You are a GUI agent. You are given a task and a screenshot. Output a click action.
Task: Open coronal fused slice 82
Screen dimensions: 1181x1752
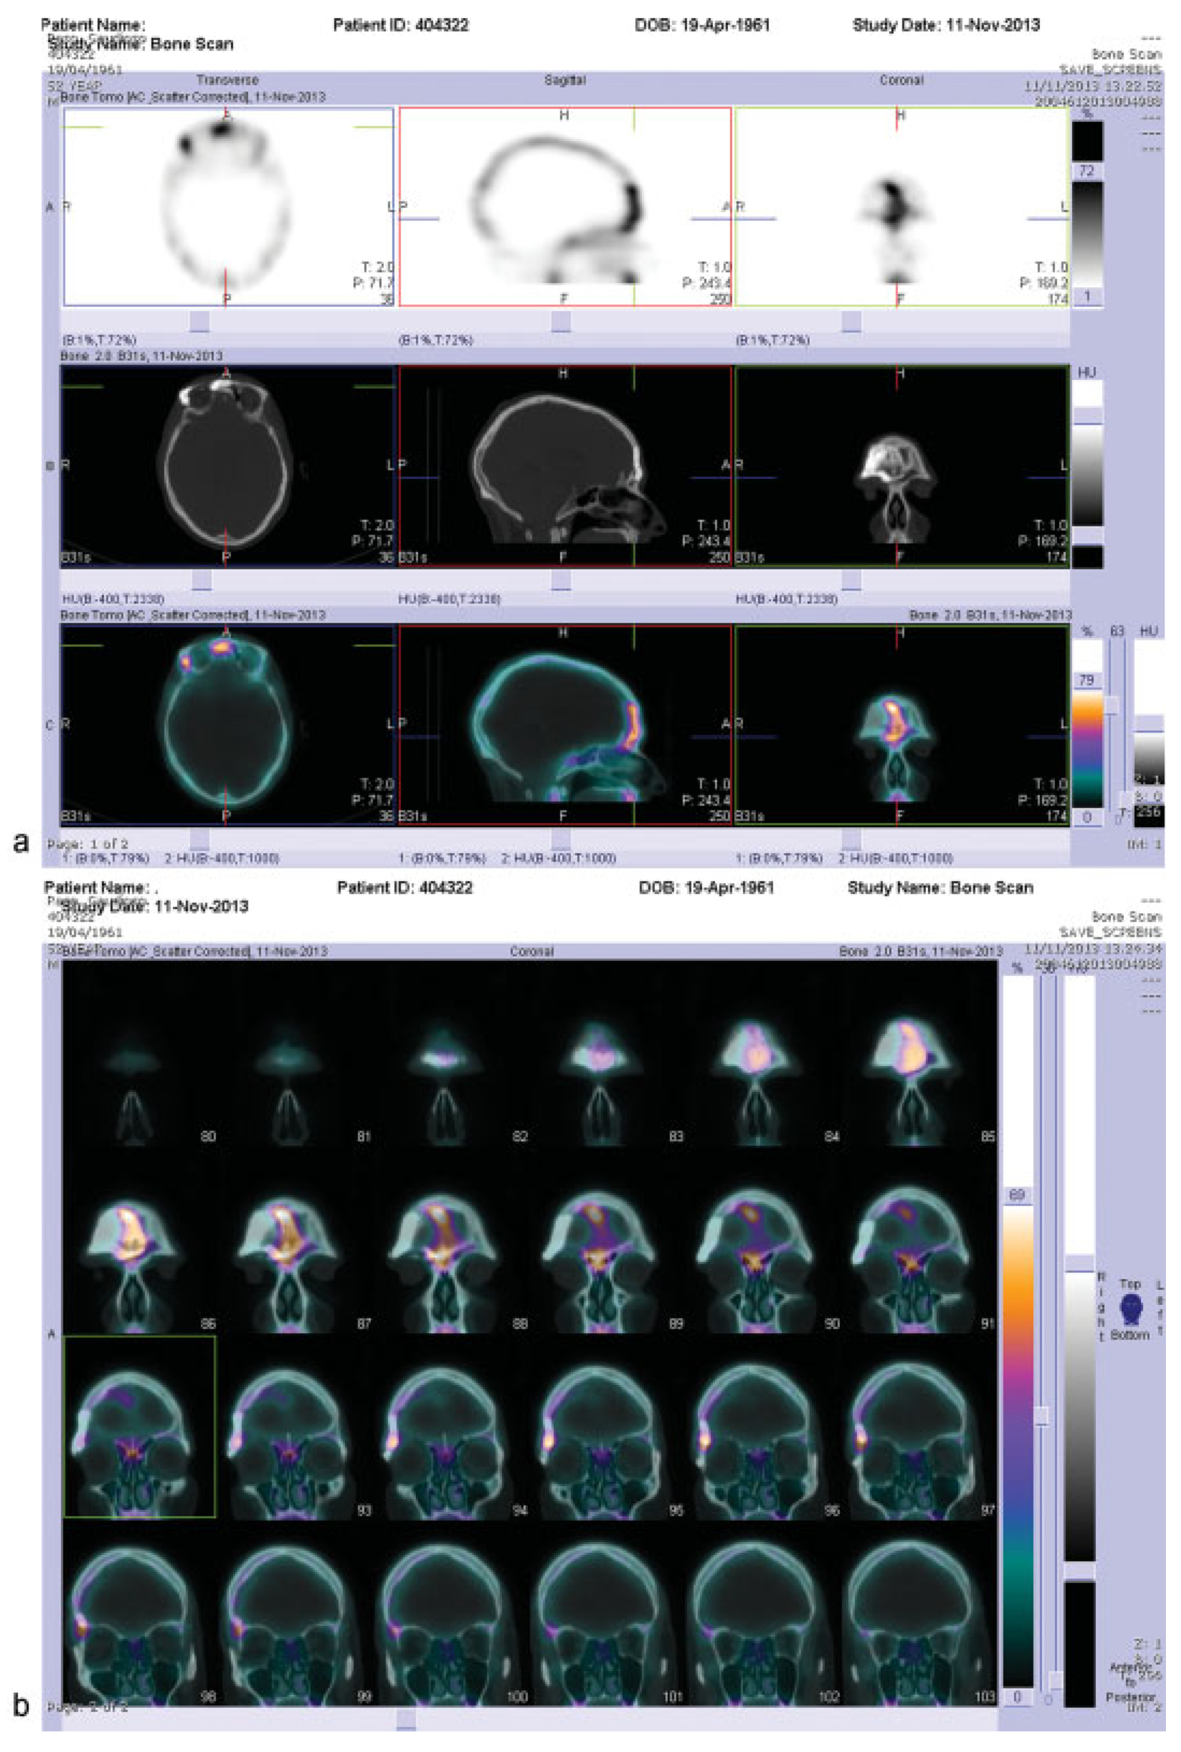click(x=452, y=1054)
